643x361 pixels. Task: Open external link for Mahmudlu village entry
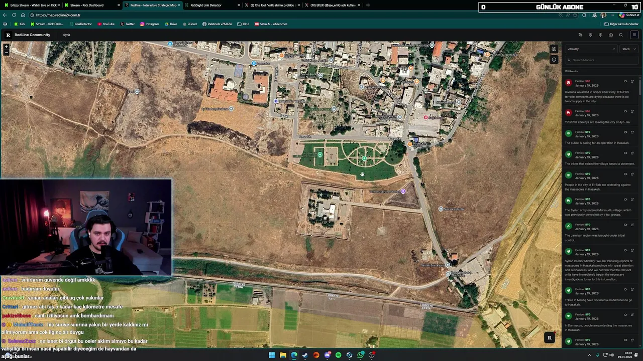point(632,200)
